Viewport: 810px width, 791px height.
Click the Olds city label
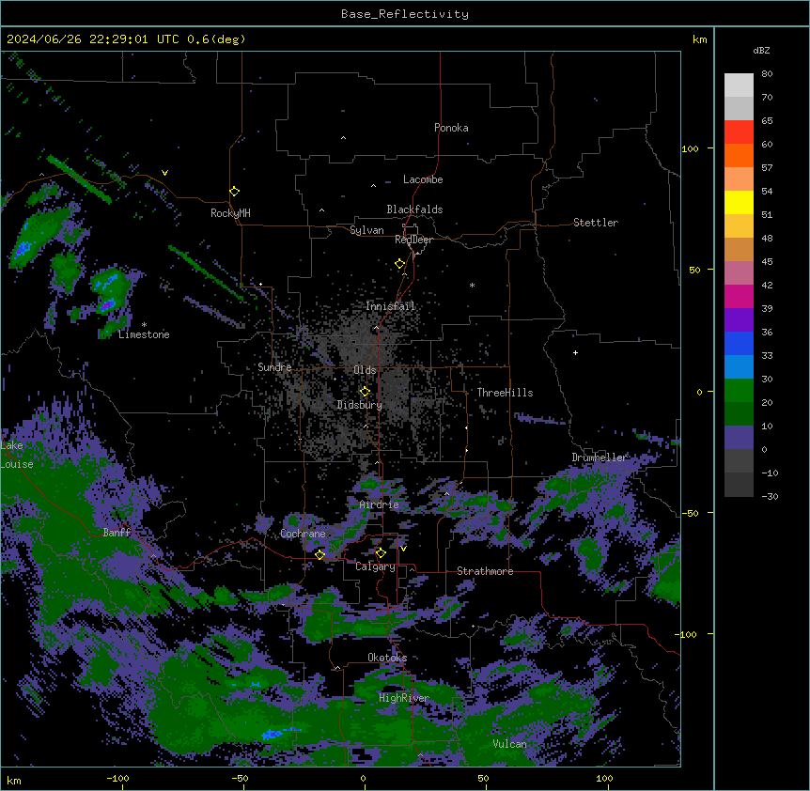pos(365,370)
